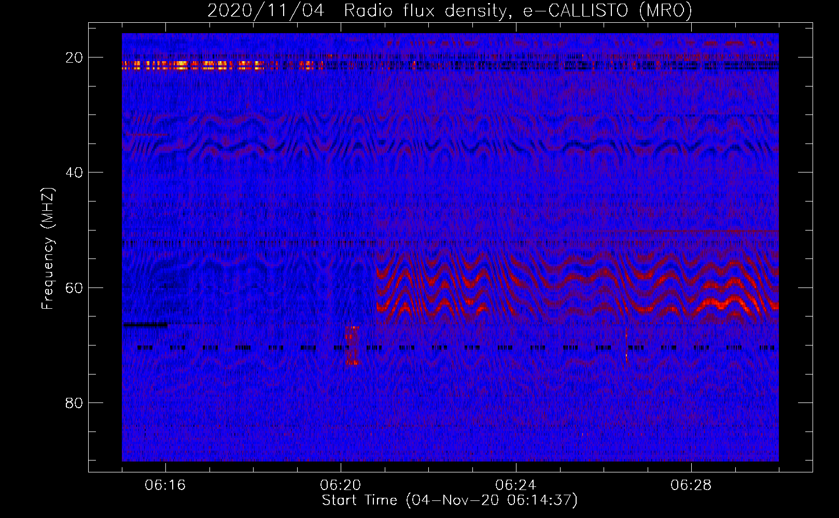The image size is (839, 518).
Task: Click the black horizontal bar near 66 MHz at left
Action: (x=145, y=325)
